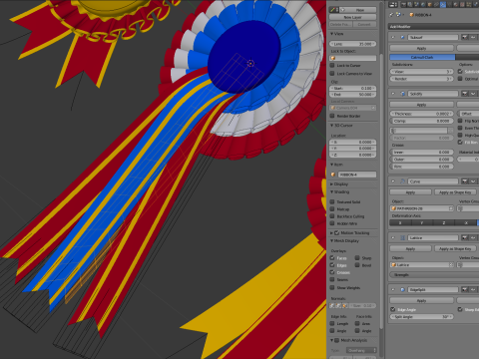Expand the Motion Tracking panel section
This screenshot has height=359, width=479.
point(332,233)
